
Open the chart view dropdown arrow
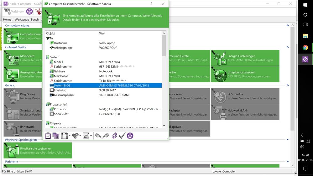(x=91, y=136)
